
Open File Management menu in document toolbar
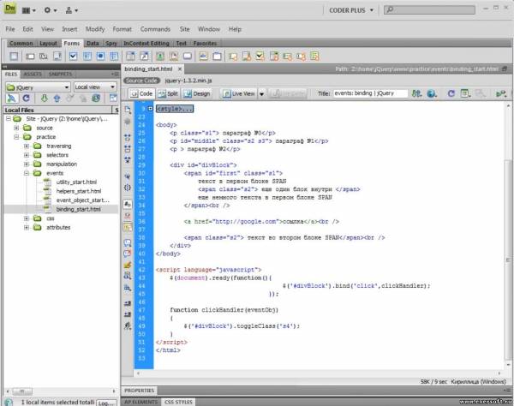pos(416,93)
